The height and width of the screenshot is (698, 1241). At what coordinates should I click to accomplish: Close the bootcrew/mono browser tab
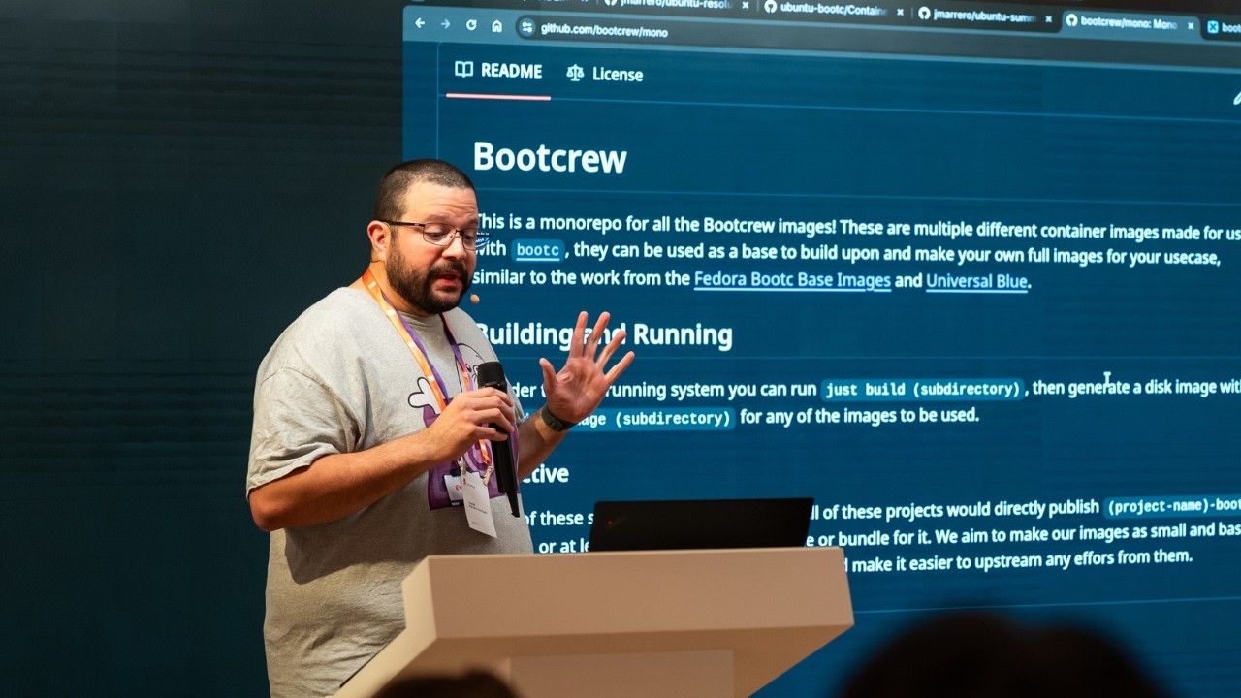point(1190,24)
